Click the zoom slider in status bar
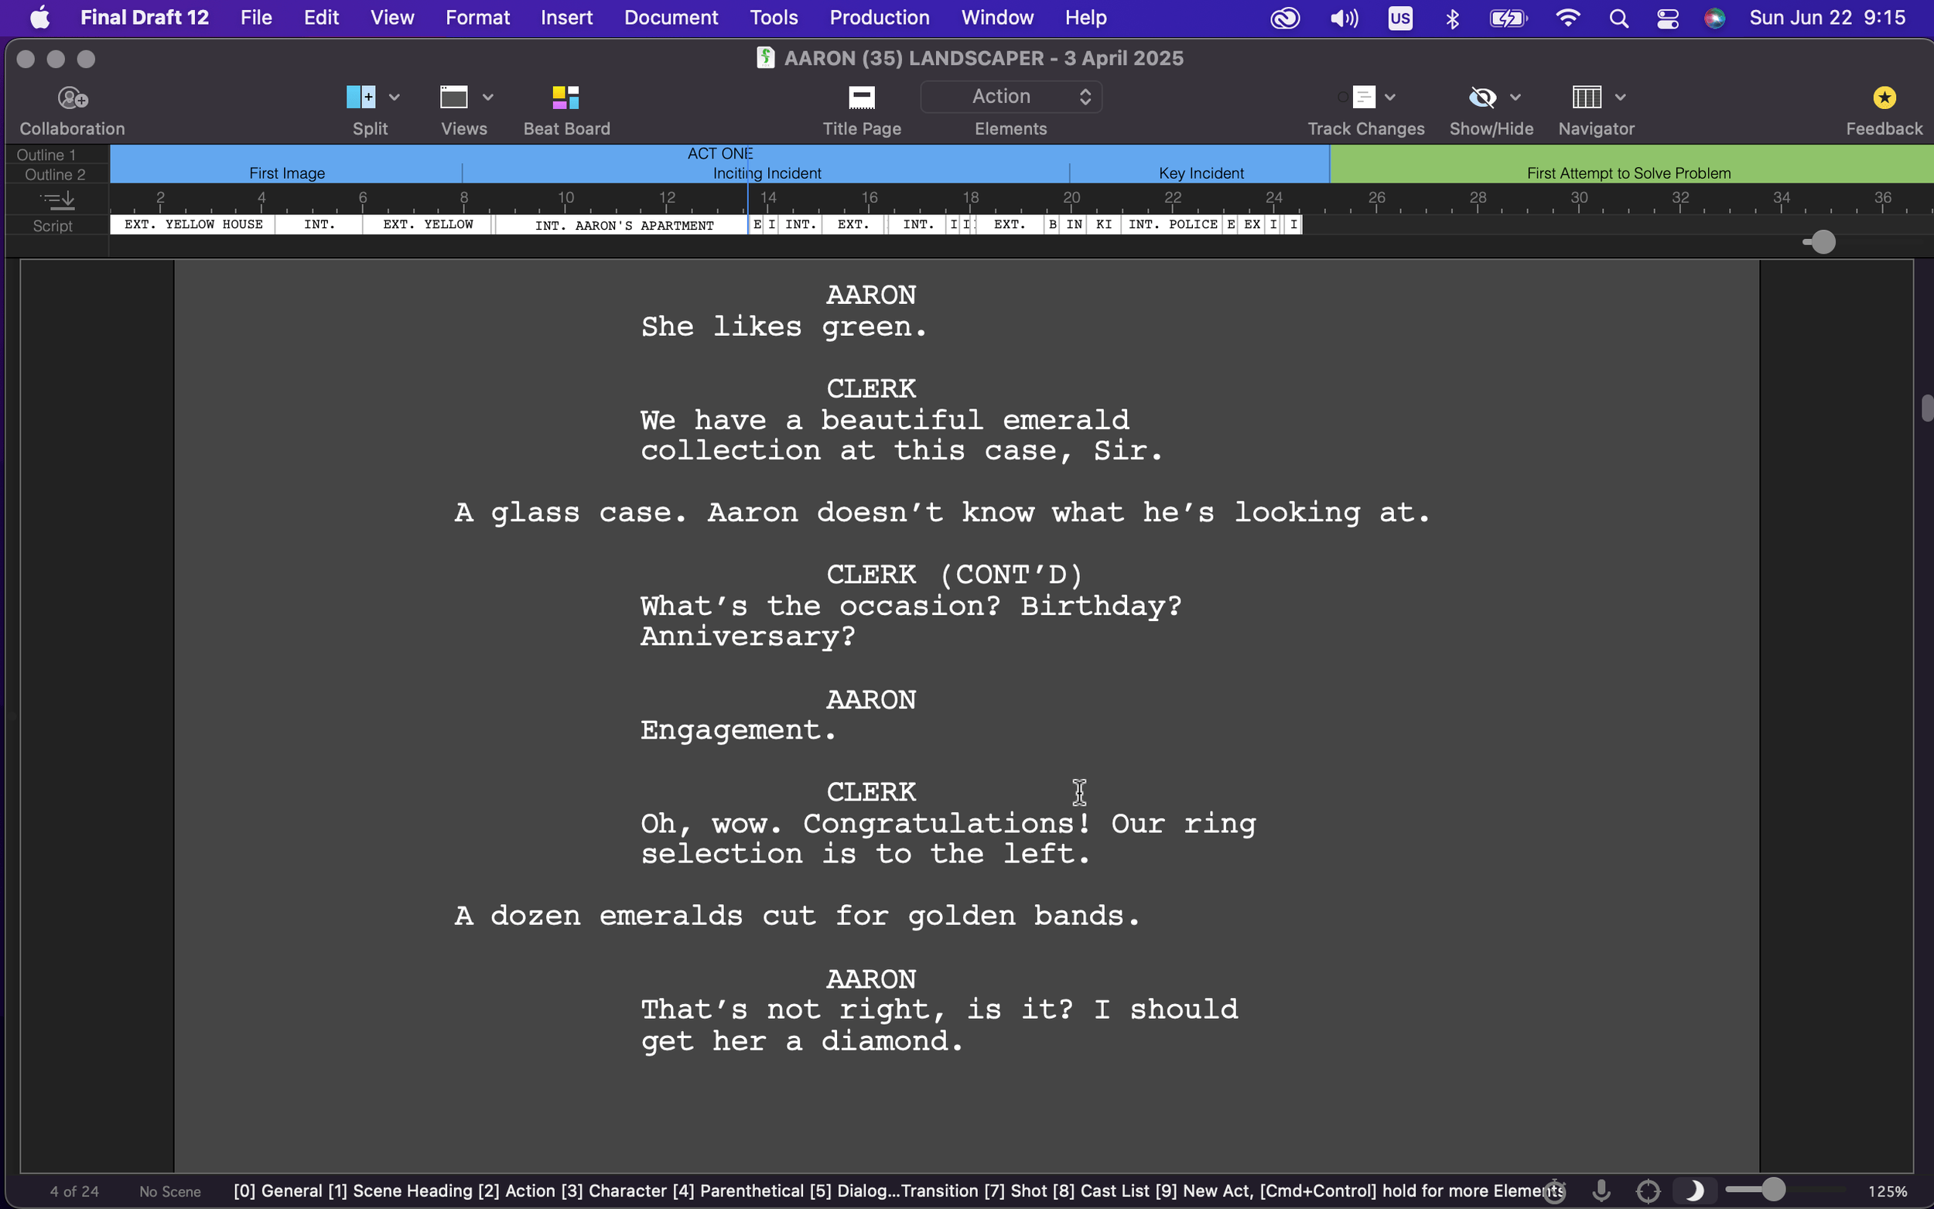Image resolution: width=1934 pixels, height=1209 pixels. pyautogui.click(x=1773, y=1190)
